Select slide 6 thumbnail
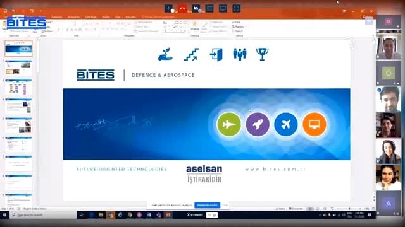Image resolution: width=405 pixels, height=227 pixels. (18, 144)
